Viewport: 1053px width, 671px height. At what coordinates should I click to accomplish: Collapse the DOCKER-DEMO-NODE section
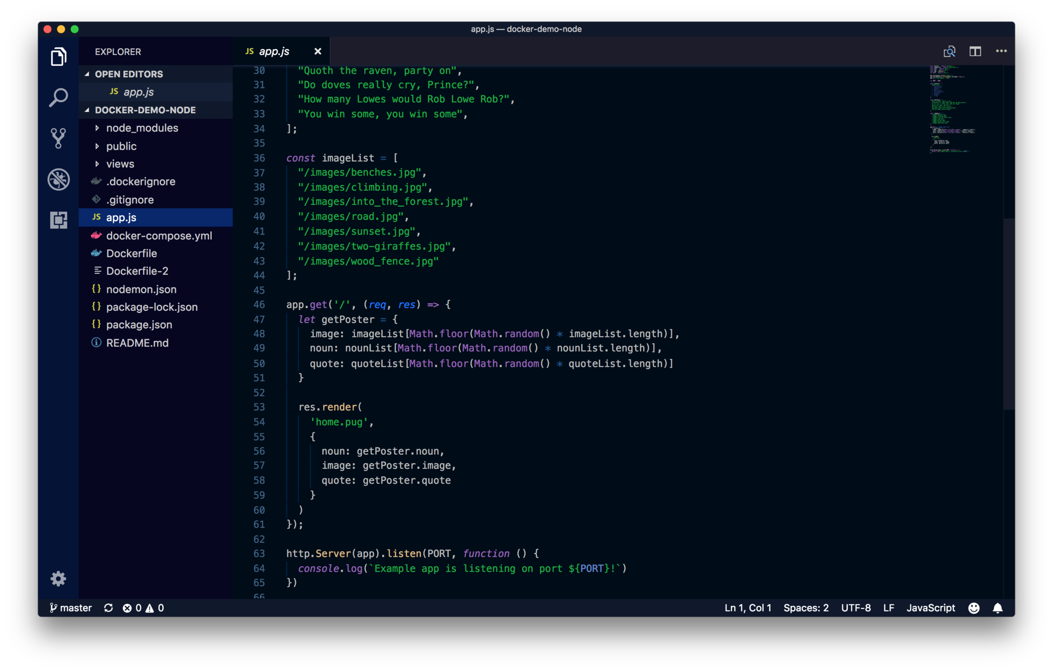[x=145, y=110]
